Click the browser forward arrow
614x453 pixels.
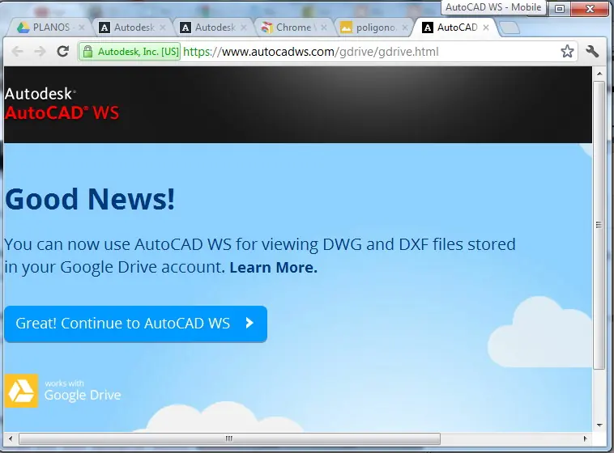coord(40,51)
